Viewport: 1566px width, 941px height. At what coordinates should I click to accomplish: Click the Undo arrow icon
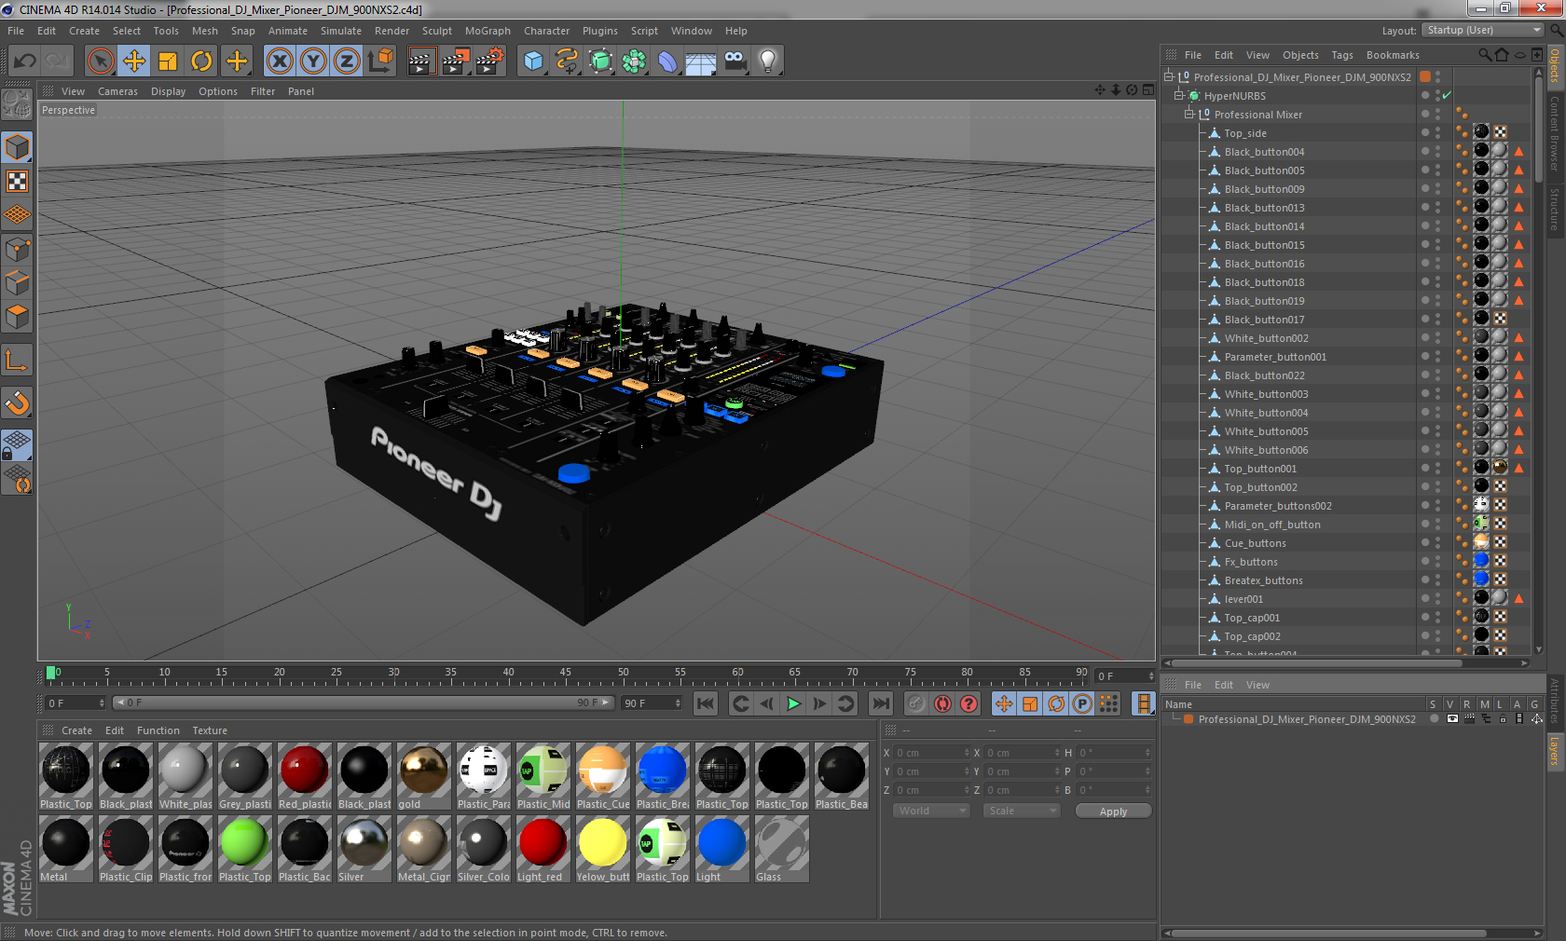point(25,61)
